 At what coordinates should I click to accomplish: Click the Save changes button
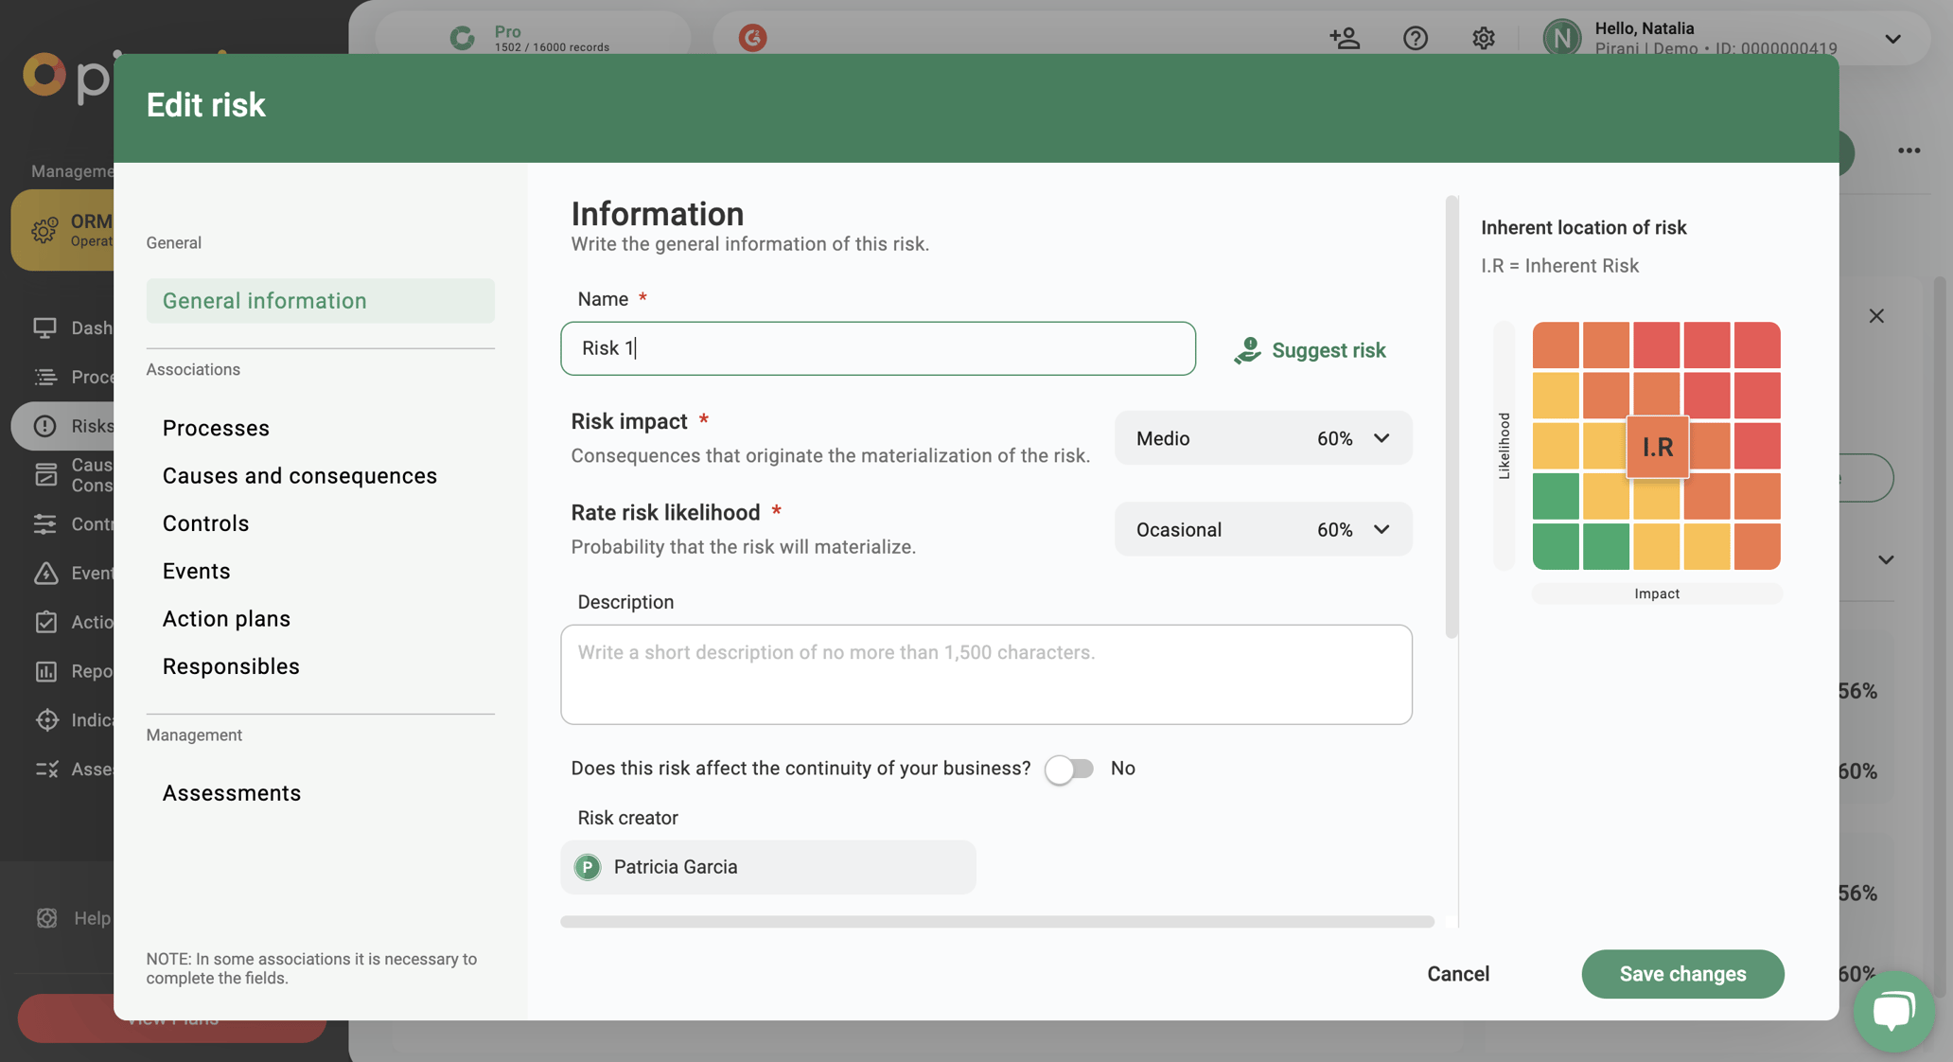point(1682,974)
